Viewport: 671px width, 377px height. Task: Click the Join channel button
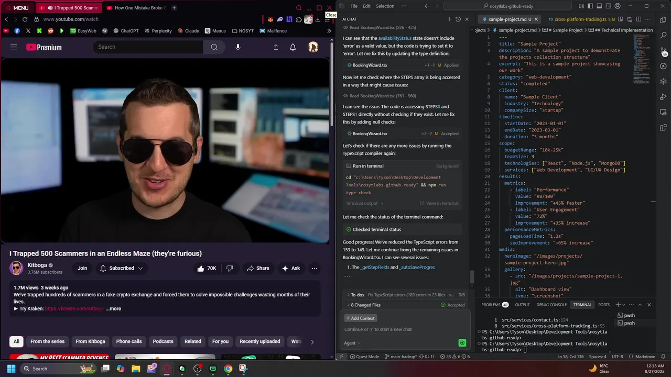(x=82, y=268)
